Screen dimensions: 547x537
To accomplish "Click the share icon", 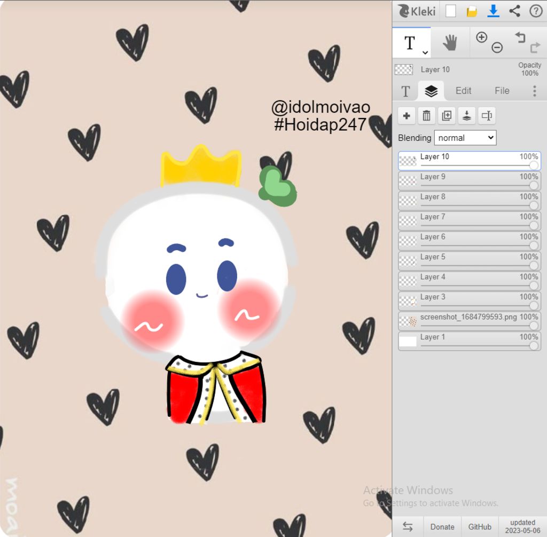I will (514, 11).
